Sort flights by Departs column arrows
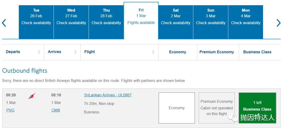 pos(39,52)
